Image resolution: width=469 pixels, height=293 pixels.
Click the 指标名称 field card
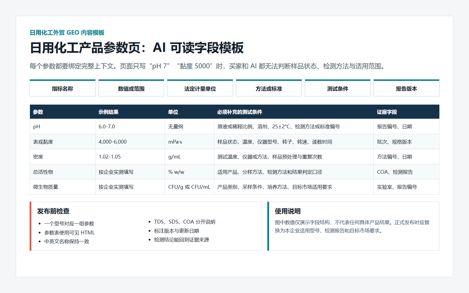[62, 88]
